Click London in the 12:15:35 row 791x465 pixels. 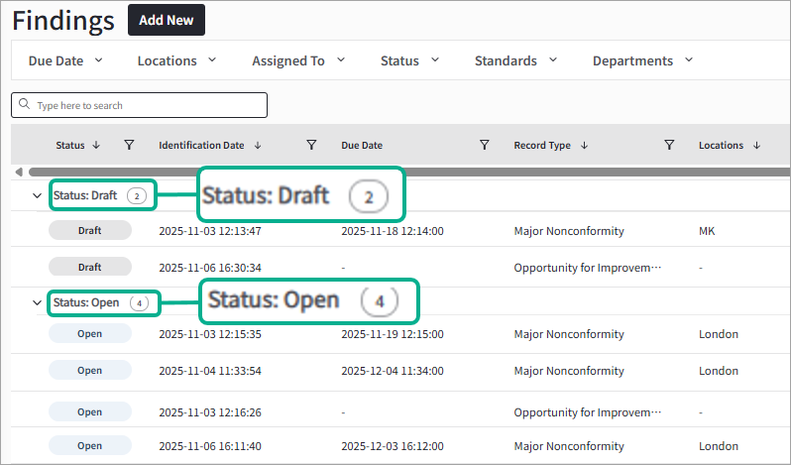719,334
